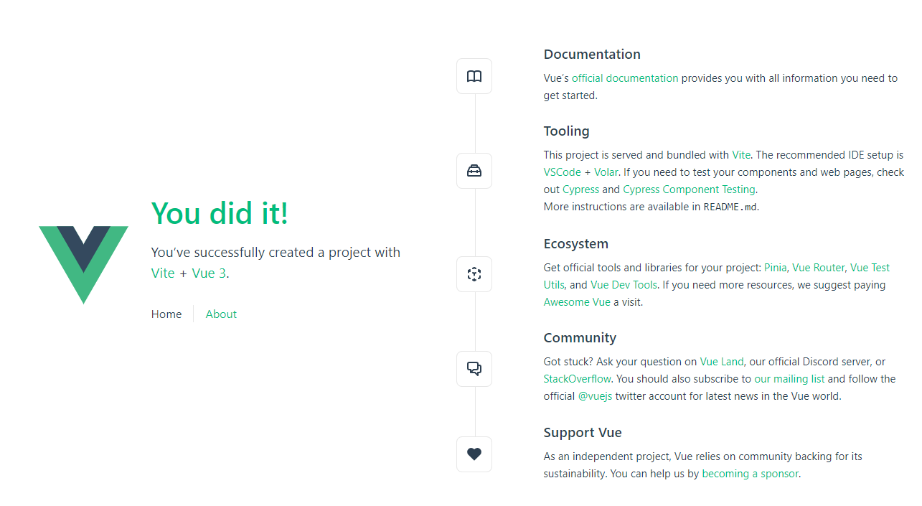Click the green Vue logo
This screenshot has width=922, height=506.
tap(83, 265)
